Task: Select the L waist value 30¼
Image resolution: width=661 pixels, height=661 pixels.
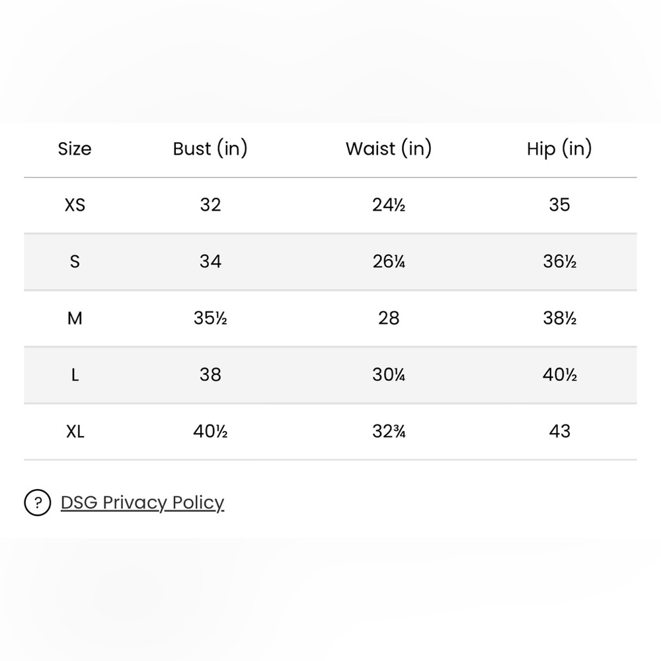Action: [x=389, y=375]
